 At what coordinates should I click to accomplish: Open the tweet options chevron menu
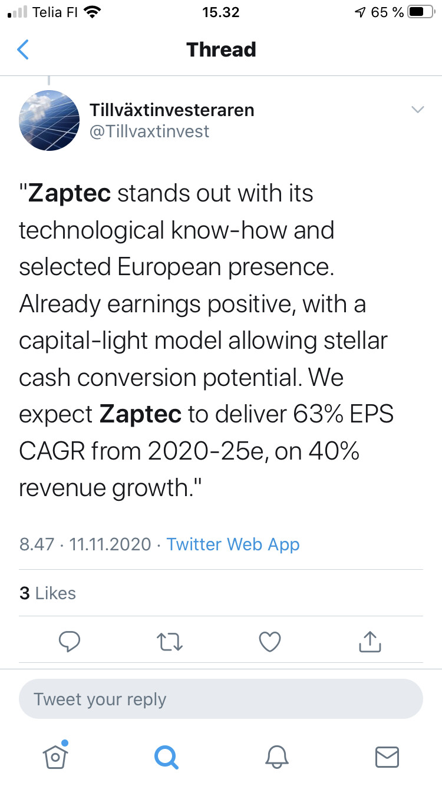pos(417,110)
